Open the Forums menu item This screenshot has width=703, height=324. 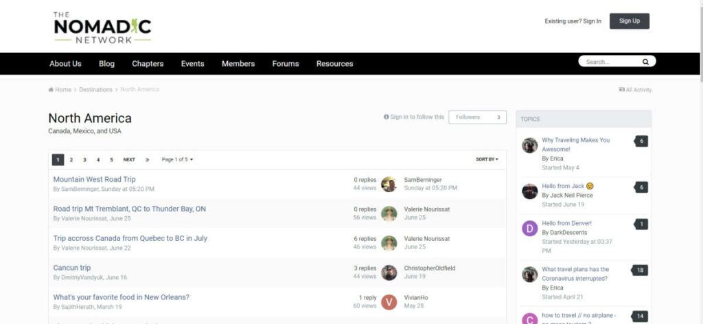[286, 64]
